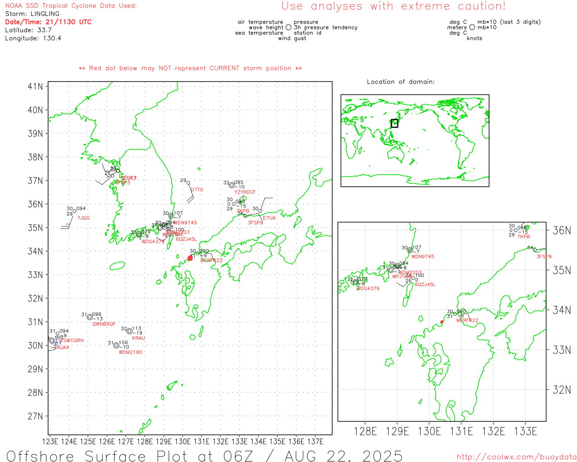Select 'mb*10 (last 3 digits)' legend text
Image resolution: width=577 pixels, height=462 pixels.
coord(509,22)
